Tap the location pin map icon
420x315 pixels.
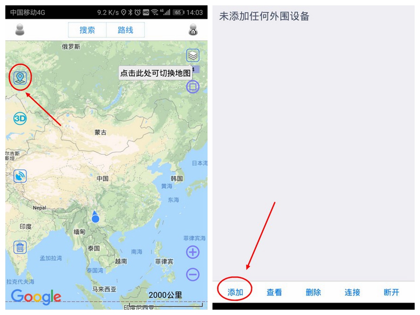[x=20, y=78]
